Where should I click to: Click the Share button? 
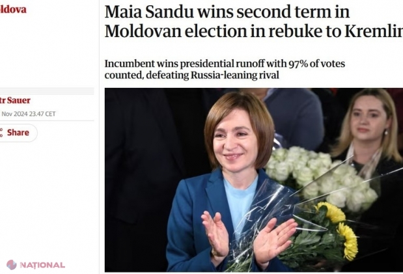(x=18, y=133)
